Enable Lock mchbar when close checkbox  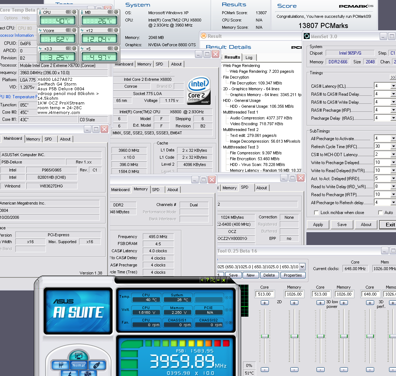[x=316, y=213]
